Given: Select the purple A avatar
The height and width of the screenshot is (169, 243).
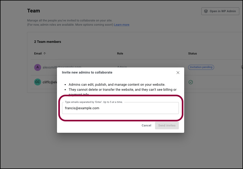Looking at the screenshot, I should 38,67.
